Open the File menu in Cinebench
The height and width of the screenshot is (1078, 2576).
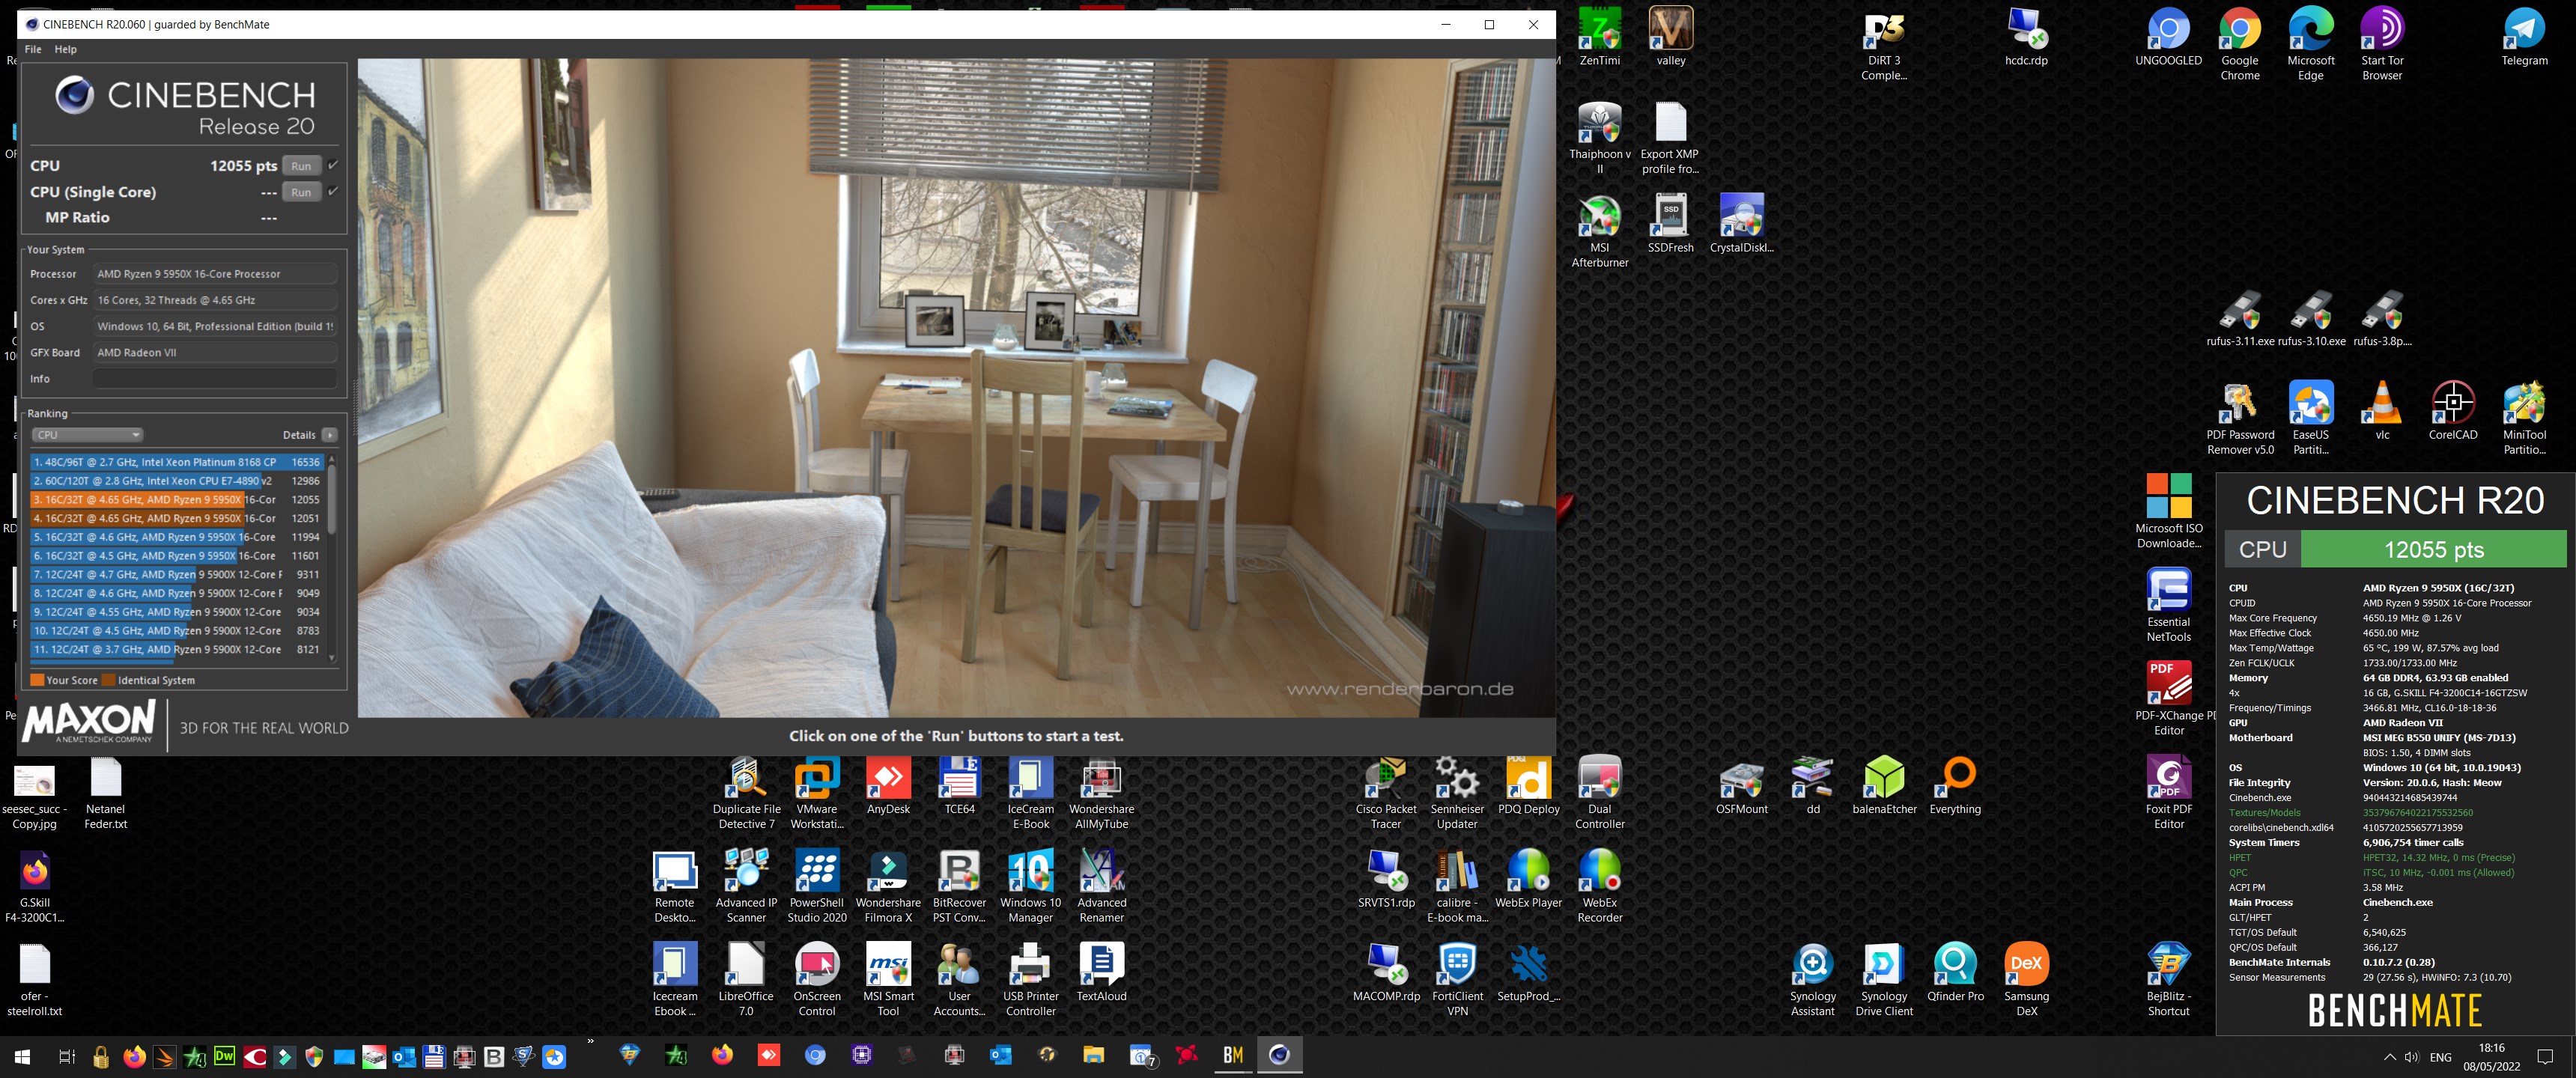coord(33,49)
